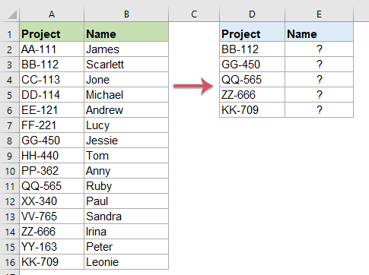
Task: Click the red arrow graphic
Action: click(x=193, y=86)
